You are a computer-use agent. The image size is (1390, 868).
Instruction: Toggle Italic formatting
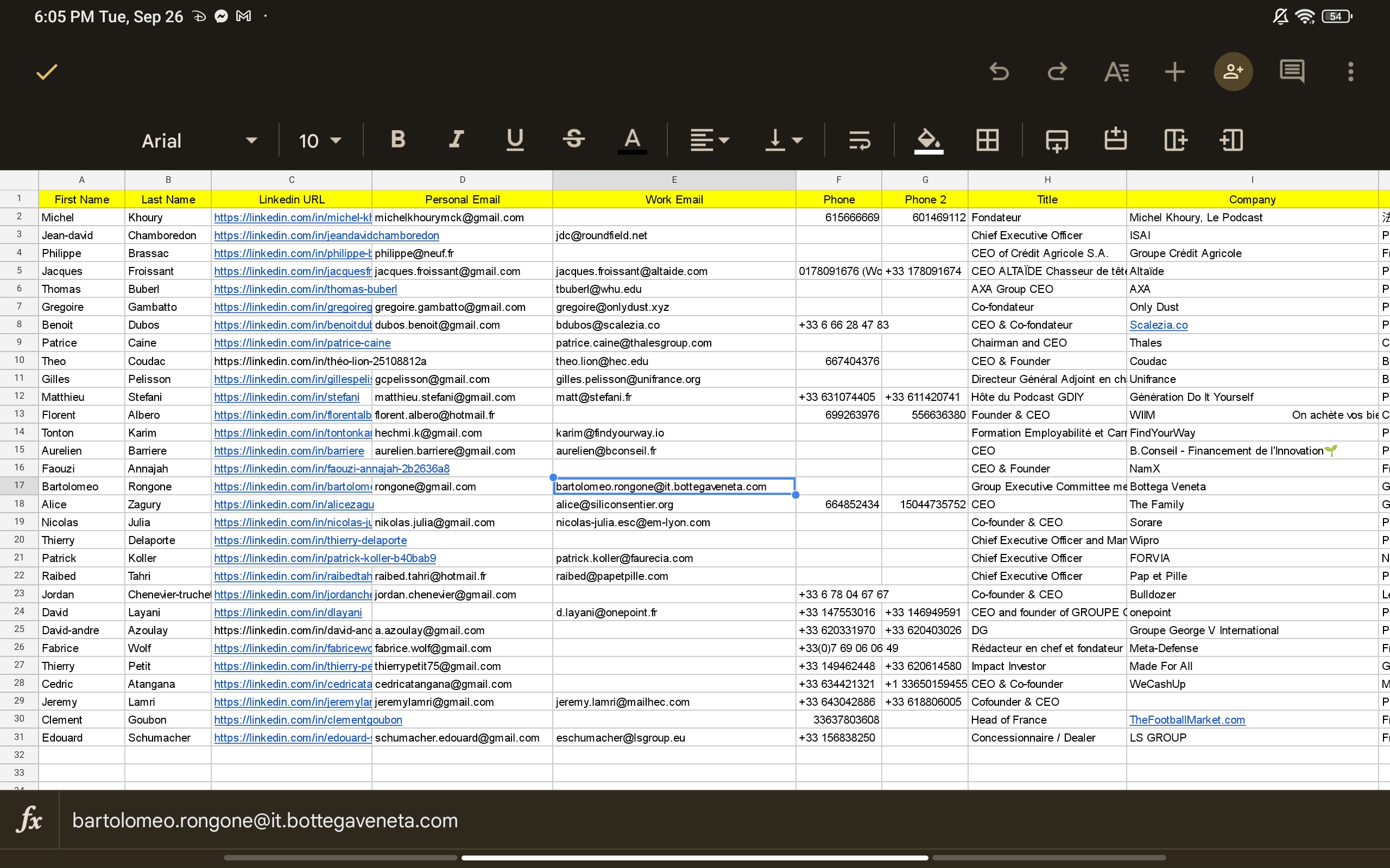(x=457, y=139)
